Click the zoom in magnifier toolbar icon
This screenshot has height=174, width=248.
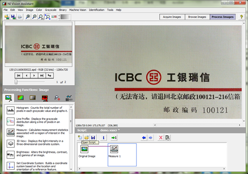(x=28, y=17)
